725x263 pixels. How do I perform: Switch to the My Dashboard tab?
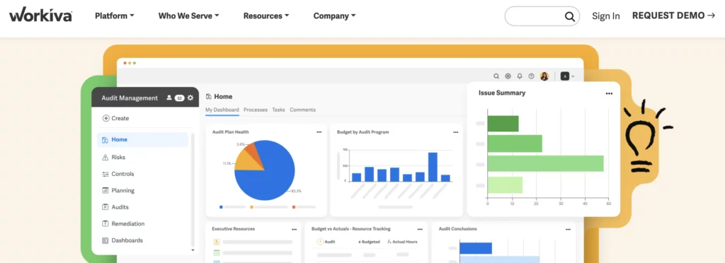click(222, 110)
